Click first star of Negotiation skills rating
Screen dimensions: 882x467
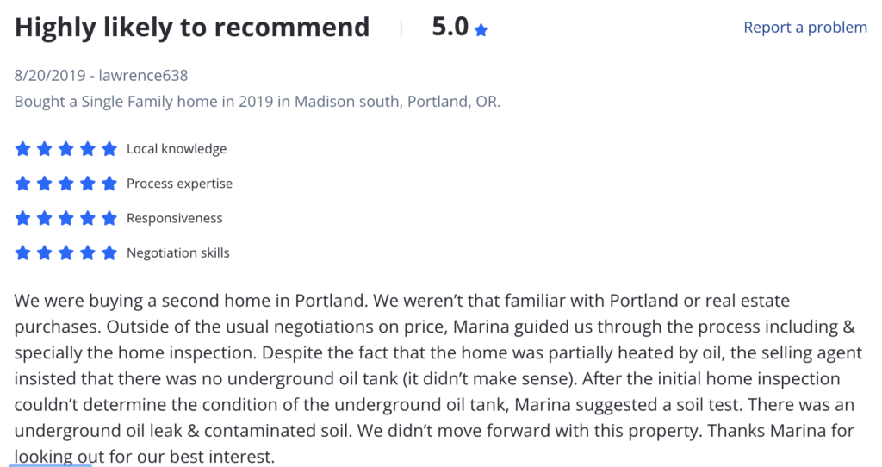[22, 253]
